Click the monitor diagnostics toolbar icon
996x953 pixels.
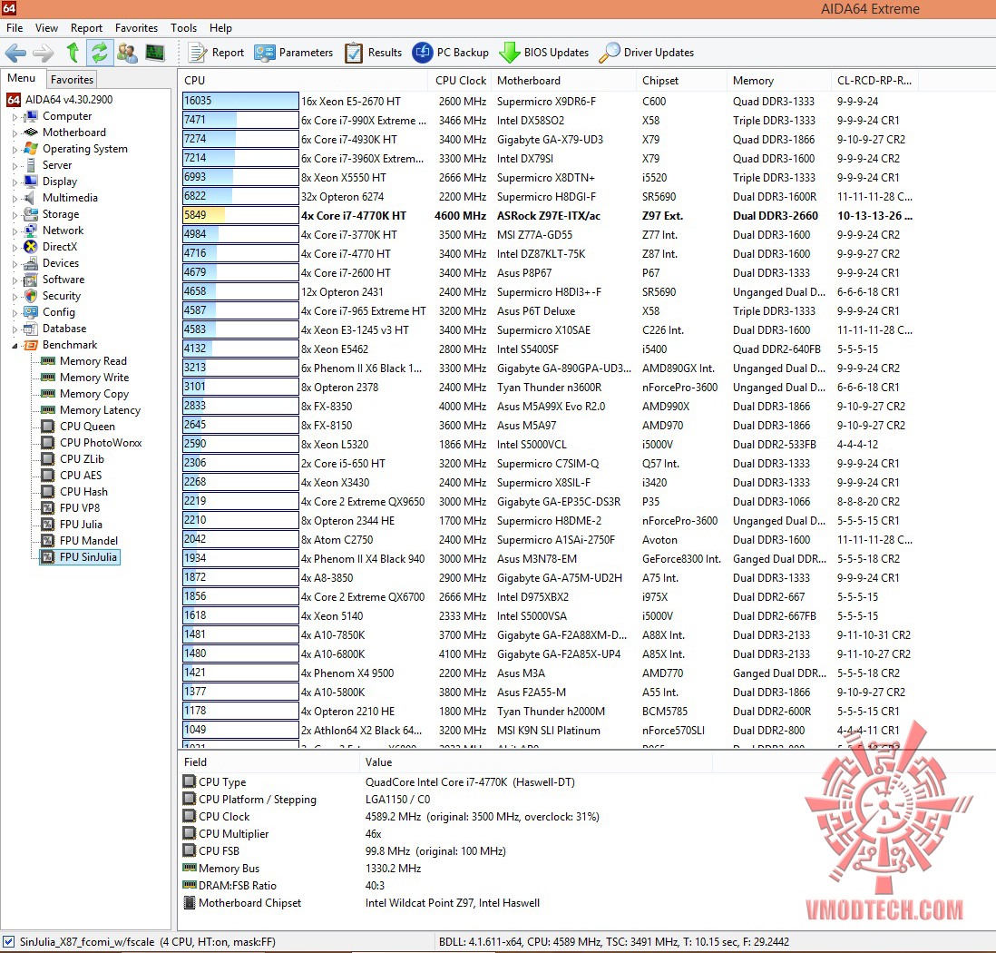click(154, 53)
